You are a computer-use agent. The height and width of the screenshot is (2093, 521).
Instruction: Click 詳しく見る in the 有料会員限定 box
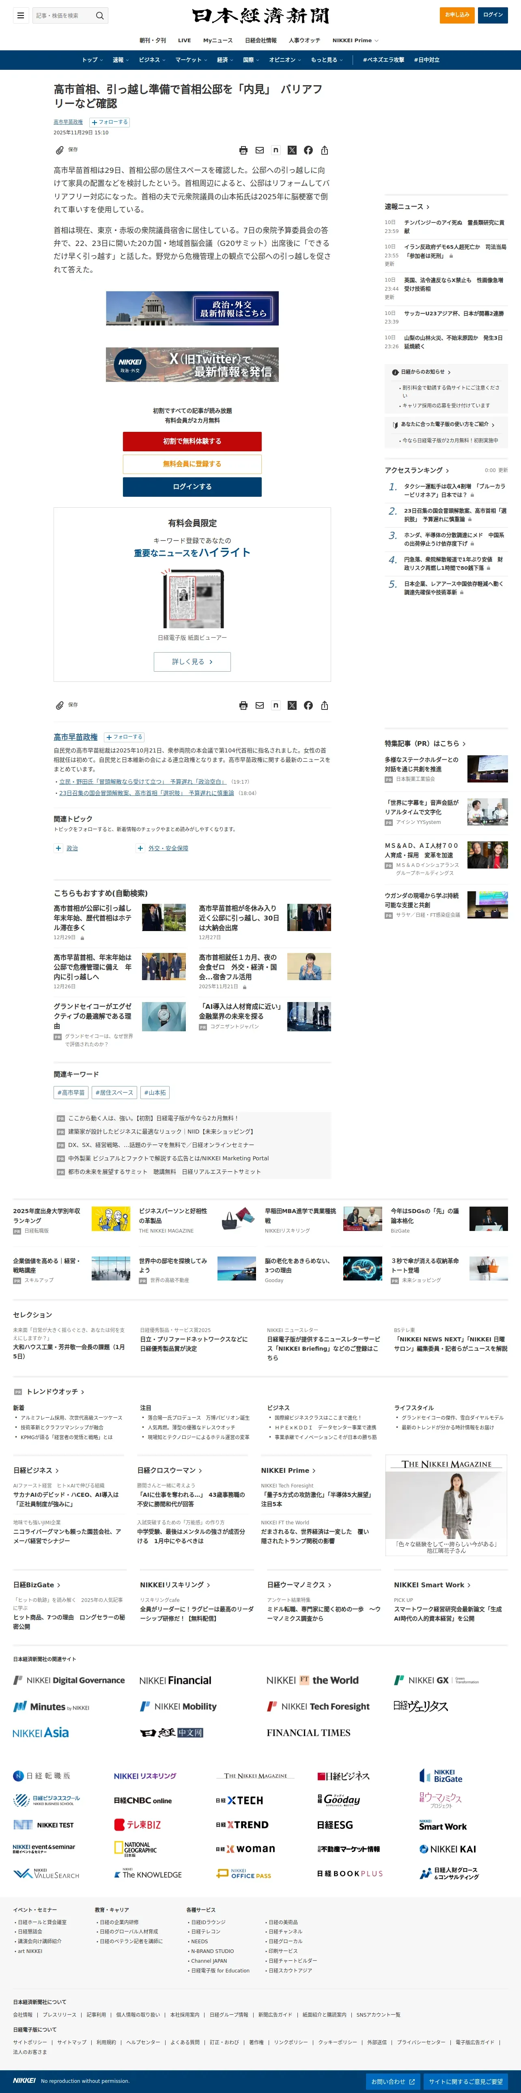click(x=192, y=662)
